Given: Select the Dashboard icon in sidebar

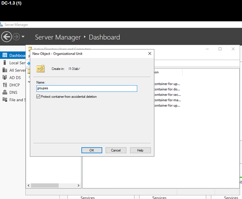Looking at the screenshot, I should pyautogui.click(x=5, y=55).
